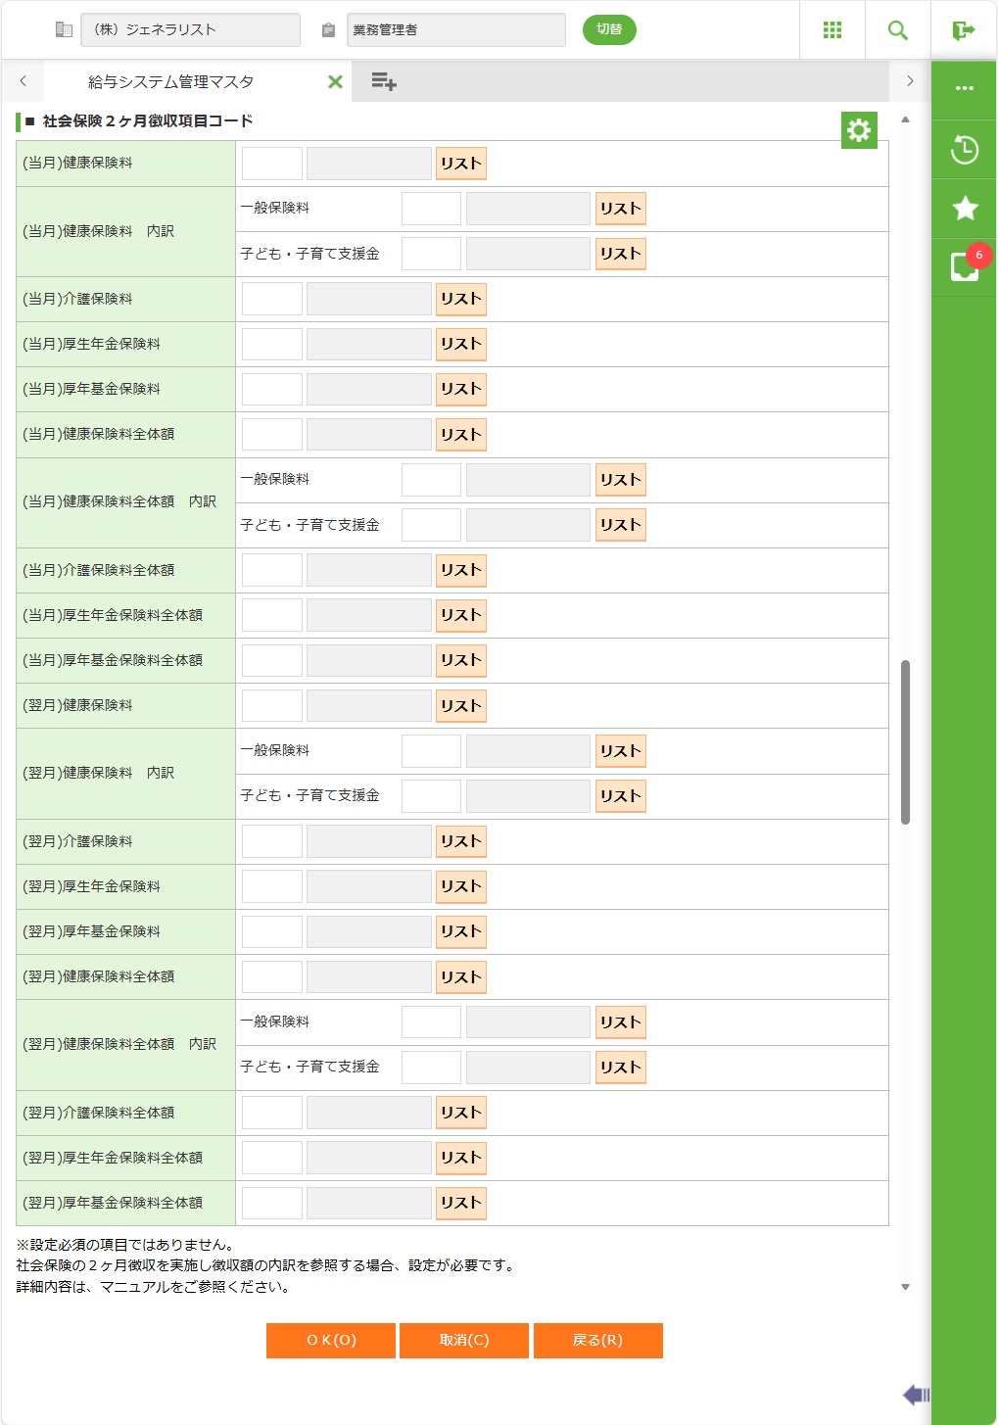998x1425 pixels.
Task: Click the clipboard role icon
Action: [328, 30]
